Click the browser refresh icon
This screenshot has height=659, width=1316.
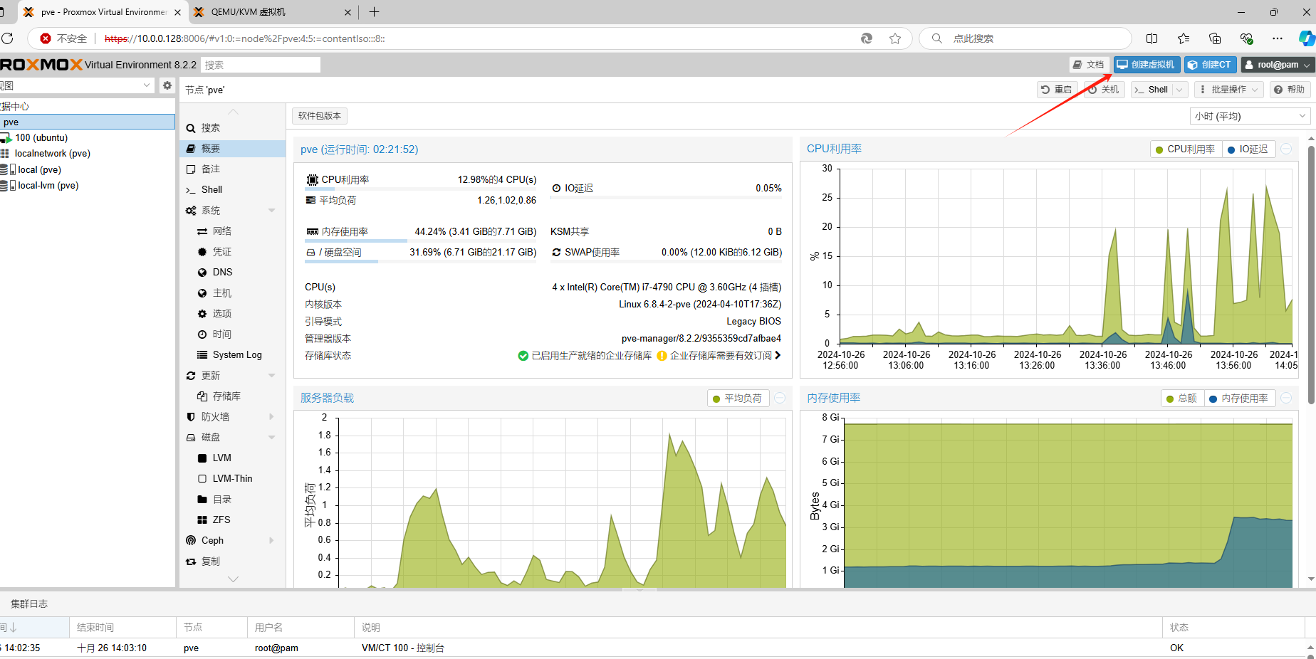(7, 38)
